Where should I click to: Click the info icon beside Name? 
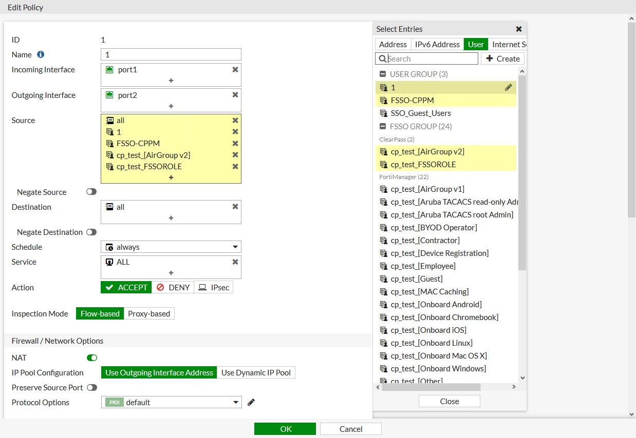point(41,54)
